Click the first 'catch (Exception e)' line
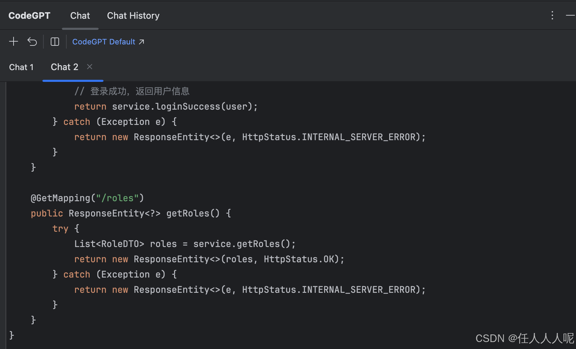This screenshot has width=576, height=349. (x=115, y=122)
